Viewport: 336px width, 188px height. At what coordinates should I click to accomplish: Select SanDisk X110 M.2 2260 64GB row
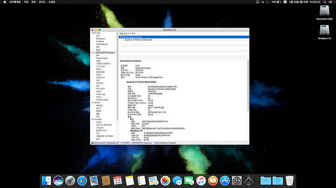pos(184,40)
